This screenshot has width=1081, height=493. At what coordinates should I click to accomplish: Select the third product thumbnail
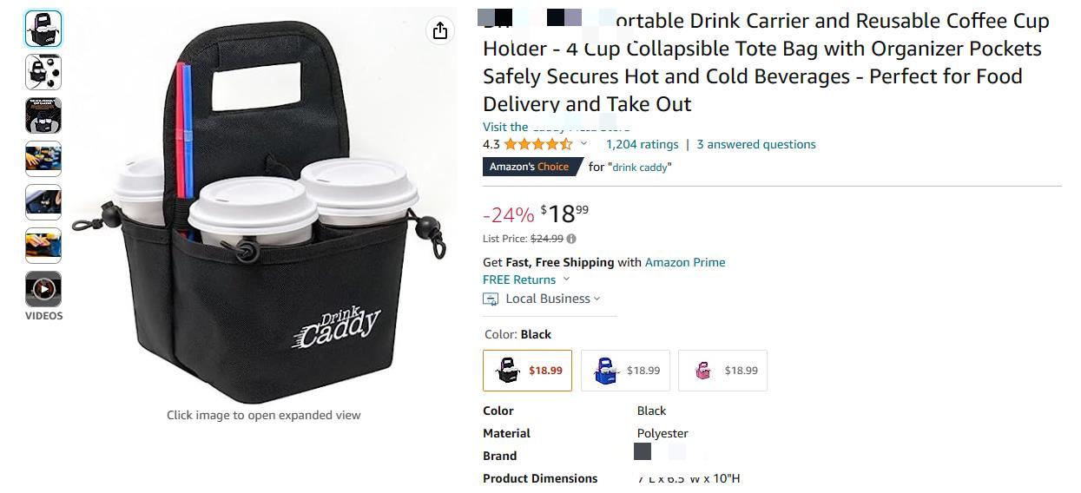(43, 115)
